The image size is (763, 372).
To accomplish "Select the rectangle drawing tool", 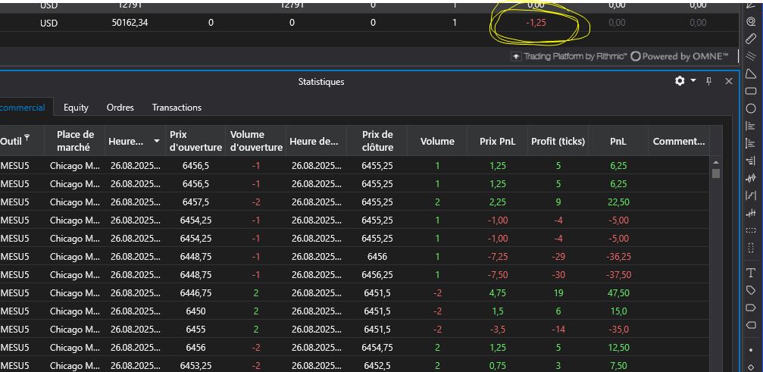I will coord(751,91).
